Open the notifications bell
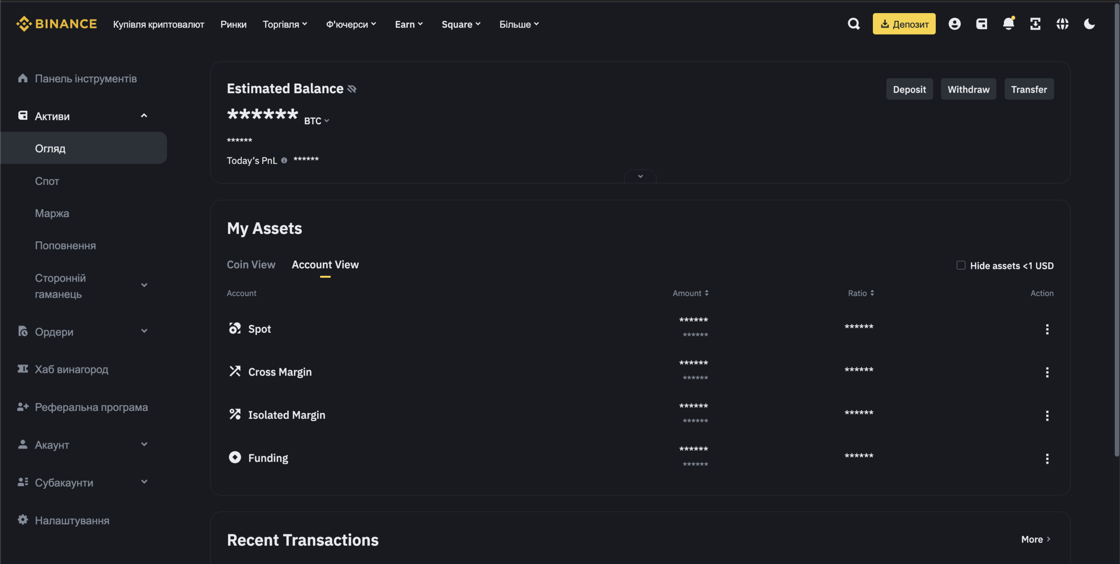This screenshot has width=1120, height=564. click(x=1008, y=24)
